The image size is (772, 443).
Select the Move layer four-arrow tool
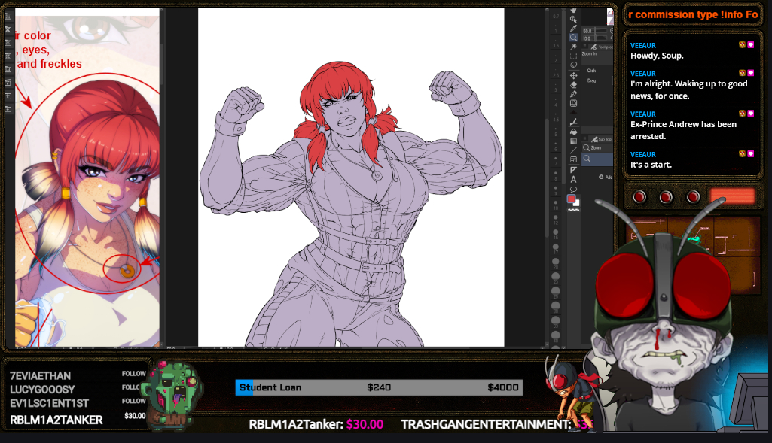tap(573, 76)
